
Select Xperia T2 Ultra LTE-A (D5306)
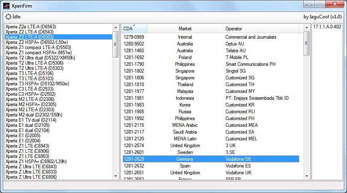click(59, 63)
